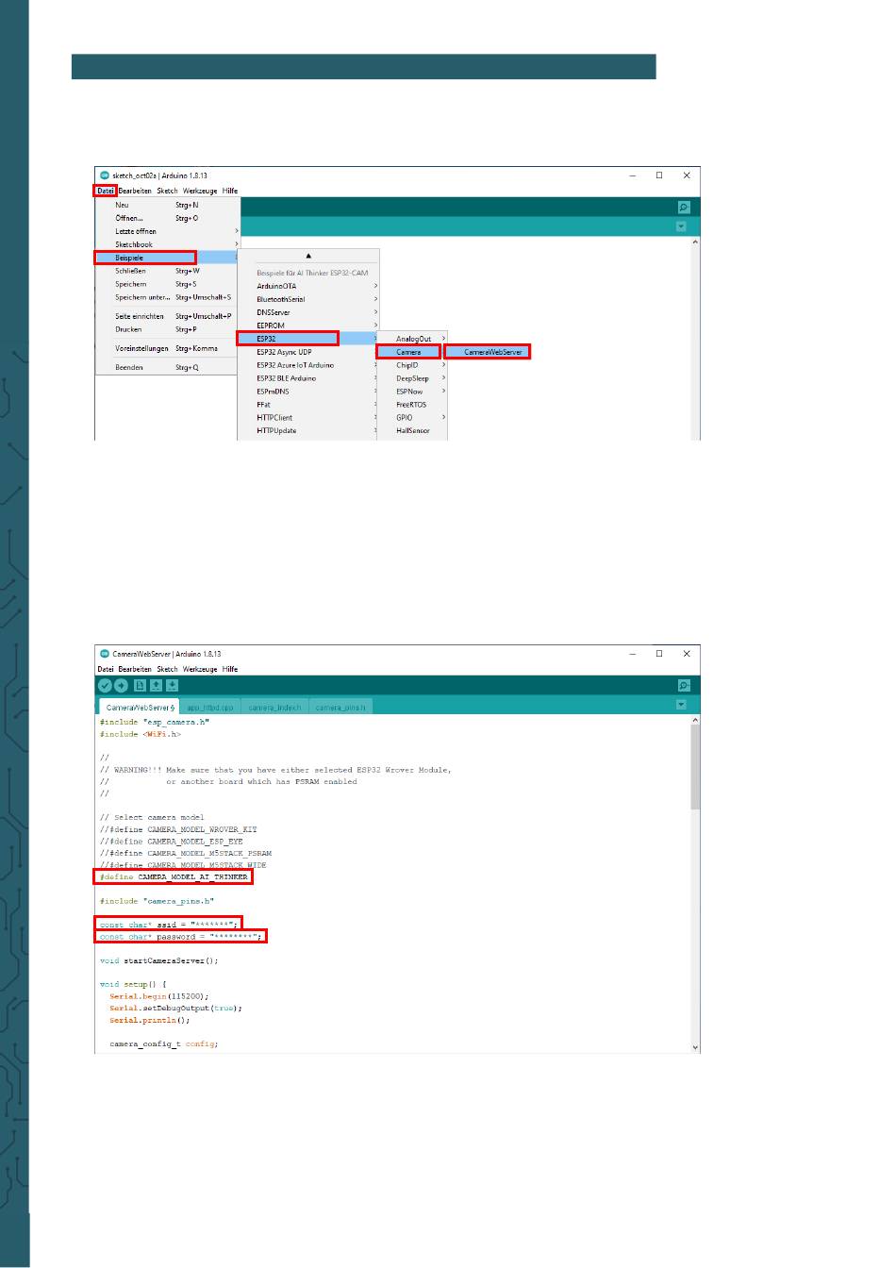This screenshot has width=896, height=1268.
Task: Click the Arduino logo in sketch_oct02a title bar
Action: (x=105, y=175)
